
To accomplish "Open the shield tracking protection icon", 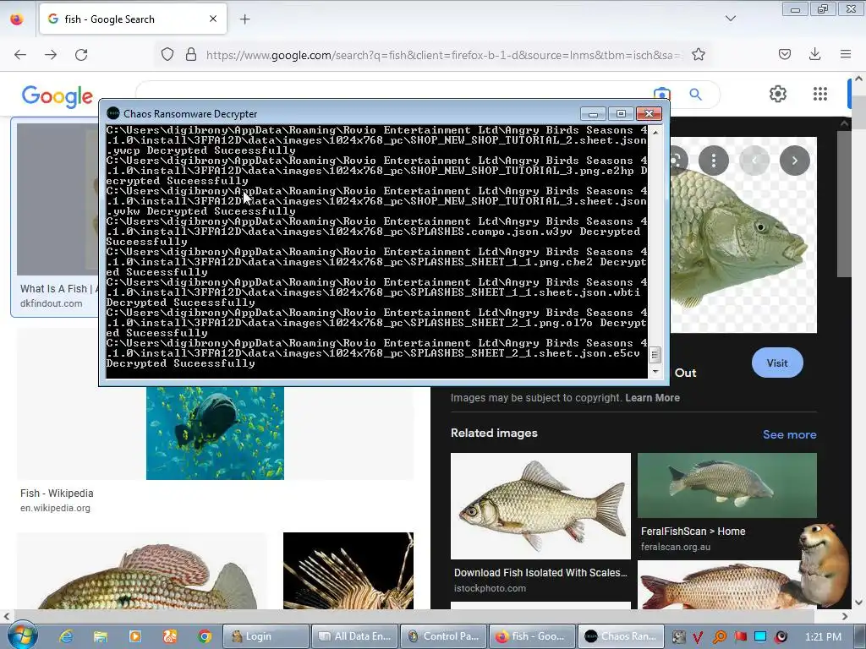I will pos(167,55).
